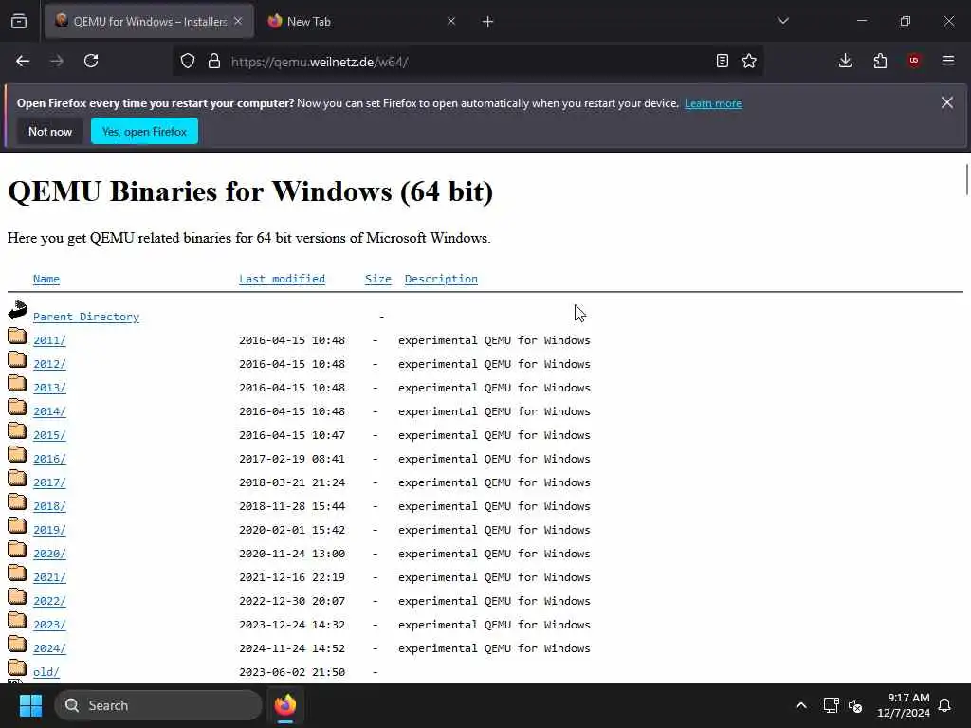Screen dimensions: 971x728
Task: Open the 2017/ directory link
Action: 49,482
